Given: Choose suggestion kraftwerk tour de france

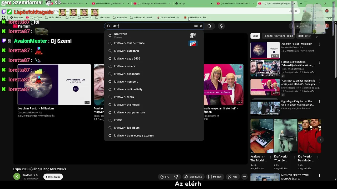Looking at the screenshot, I should click(154, 43).
